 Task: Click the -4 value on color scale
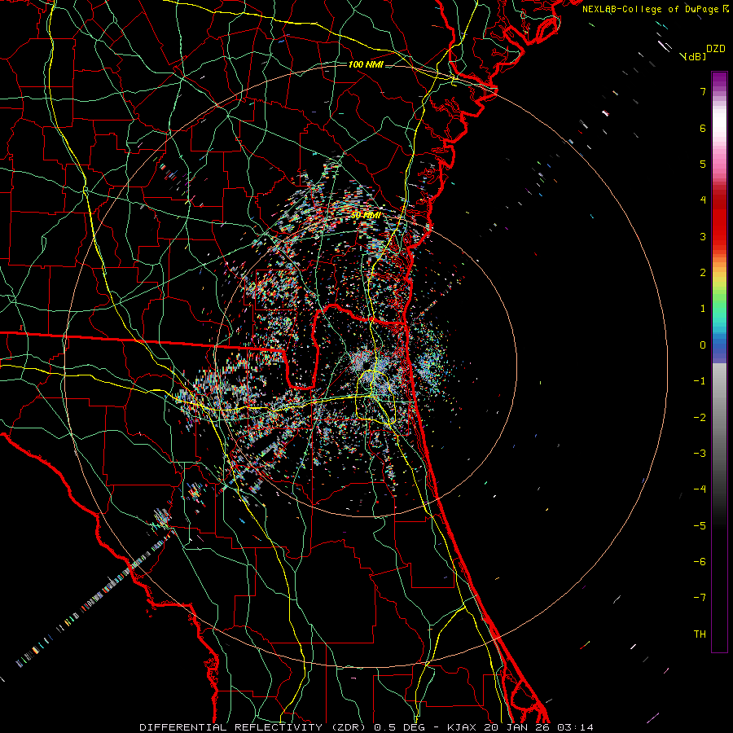click(x=700, y=489)
